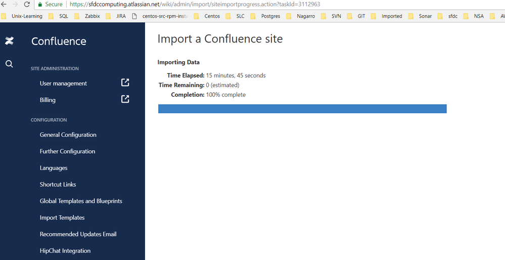Reload the page with refresh icon
This screenshot has height=260, width=505.
[x=27, y=5]
